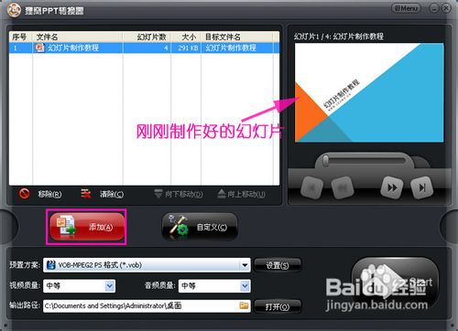458x331 pixels.
Task: Close the window
Action: coord(446,8)
